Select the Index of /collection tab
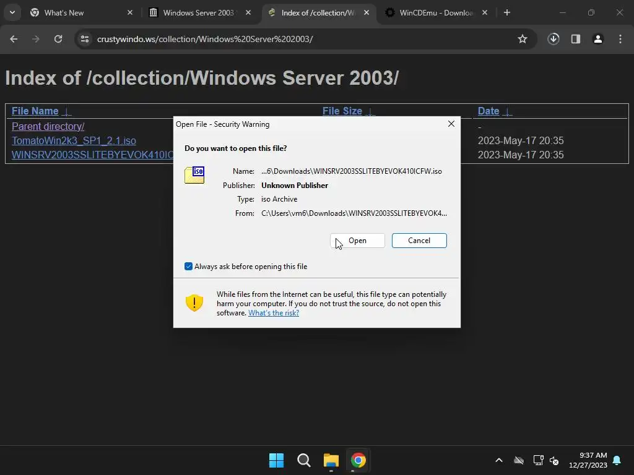The width and height of the screenshot is (634, 475). pyautogui.click(x=318, y=12)
